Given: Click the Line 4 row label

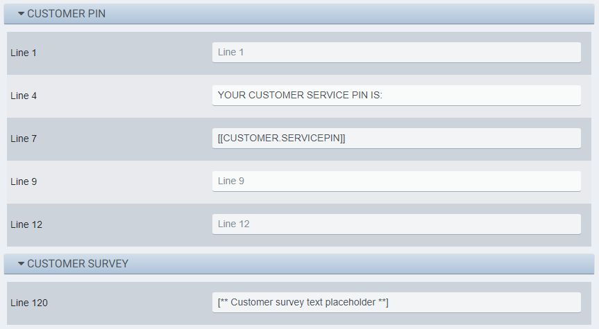Looking at the screenshot, I should tap(24, 96).
